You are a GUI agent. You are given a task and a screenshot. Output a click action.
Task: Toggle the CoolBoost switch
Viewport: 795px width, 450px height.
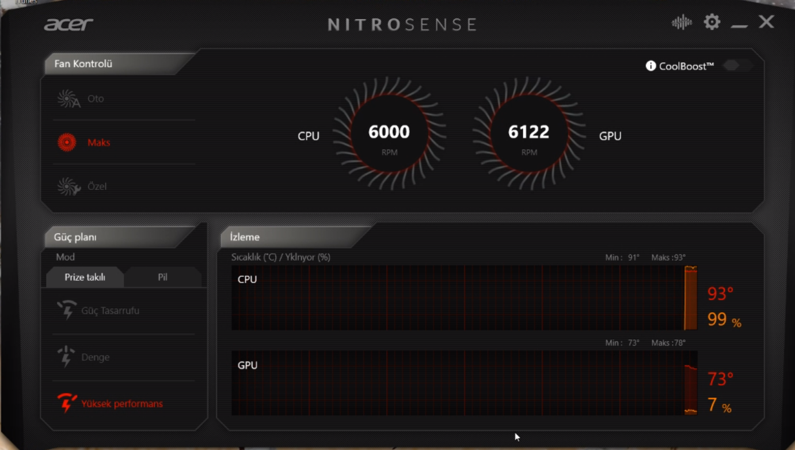pyautogui.click(x=737, y=66)
